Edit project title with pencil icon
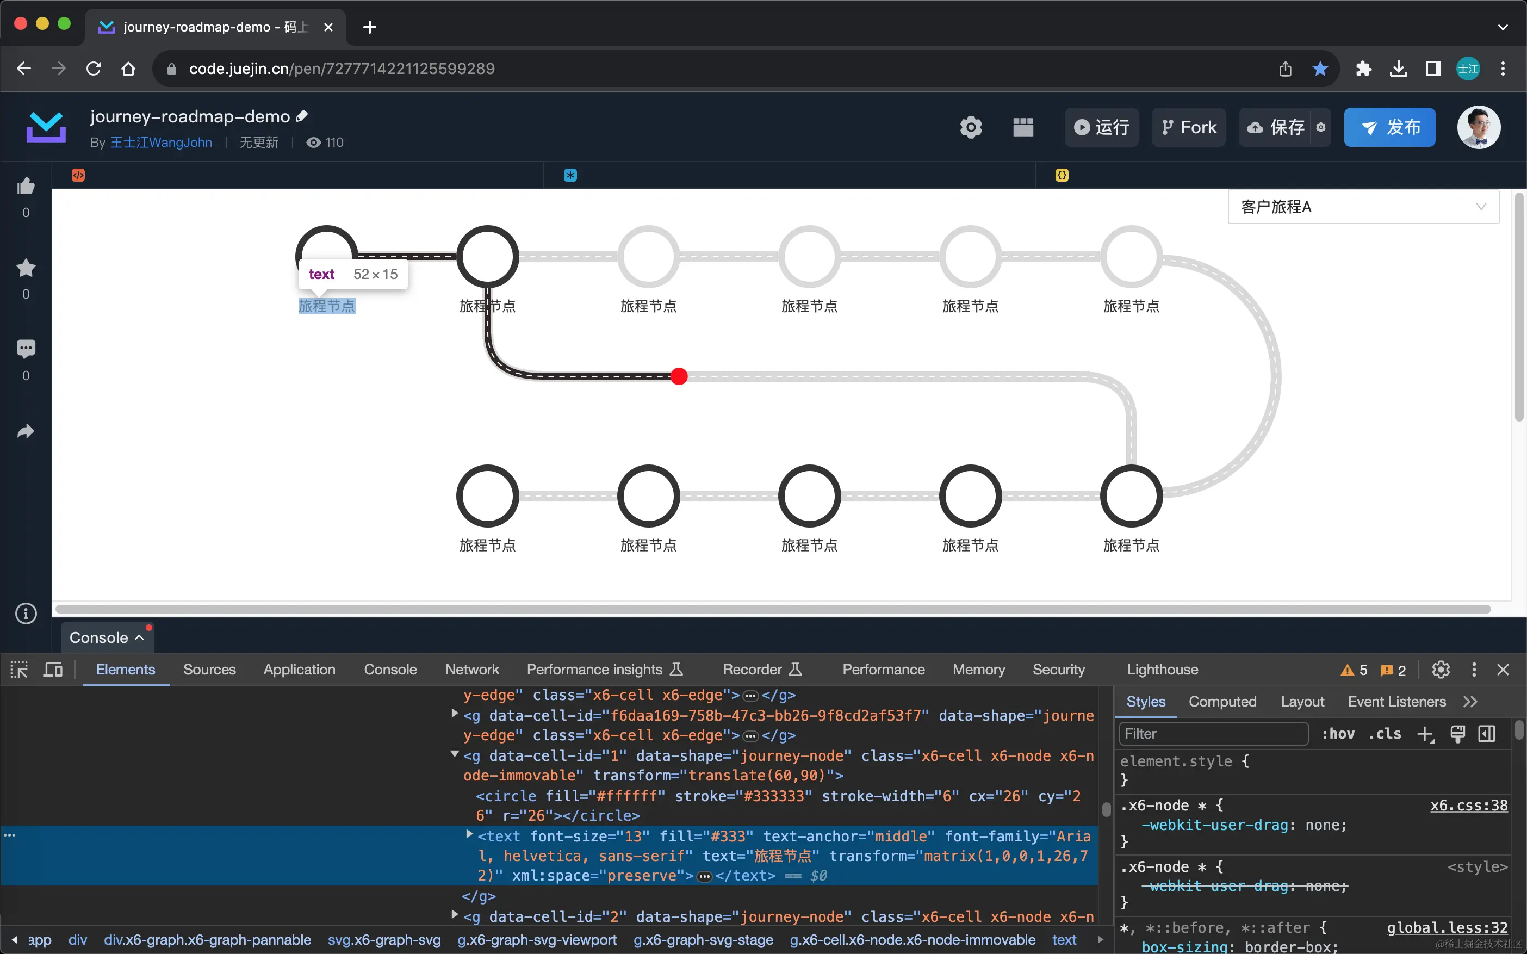 pos(302,116)
